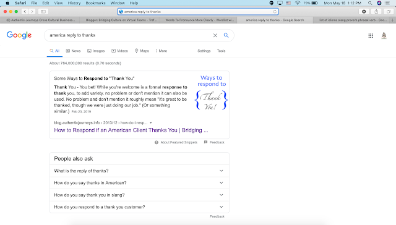
Task: Click the Google logo
Action: pos(19,35)
